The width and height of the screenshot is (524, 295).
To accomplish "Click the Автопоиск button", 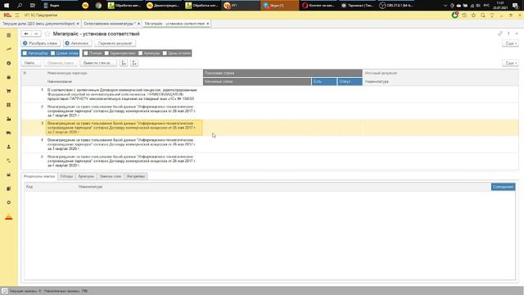I will click(x=77, y=43).
